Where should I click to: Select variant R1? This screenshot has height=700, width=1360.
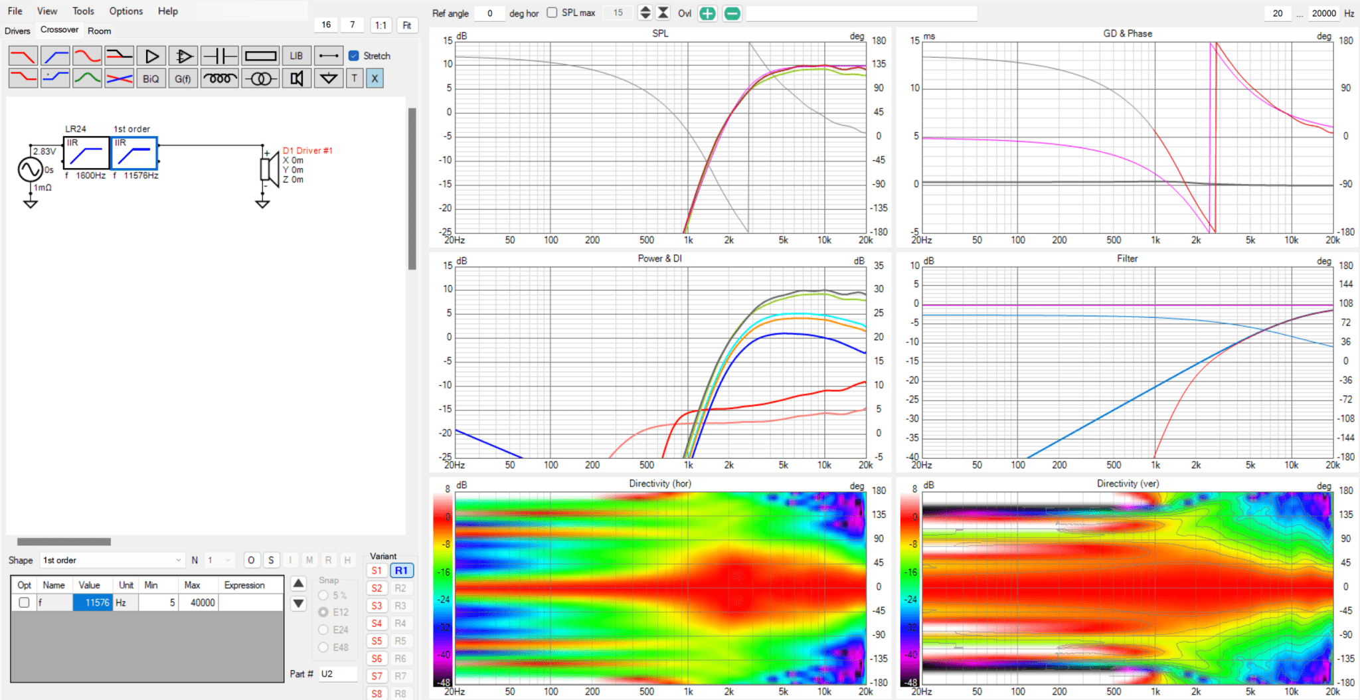tap(401, 570)
